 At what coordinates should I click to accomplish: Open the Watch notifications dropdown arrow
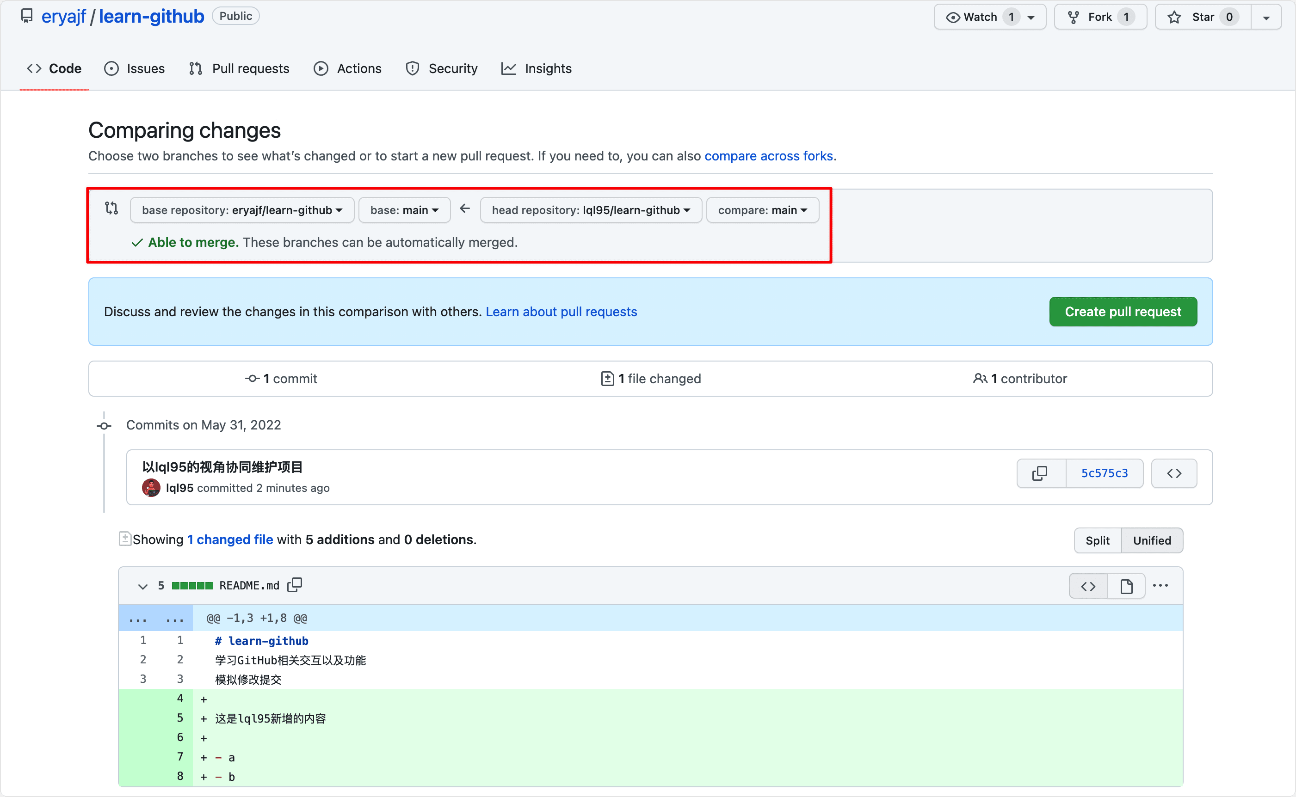1031,18
